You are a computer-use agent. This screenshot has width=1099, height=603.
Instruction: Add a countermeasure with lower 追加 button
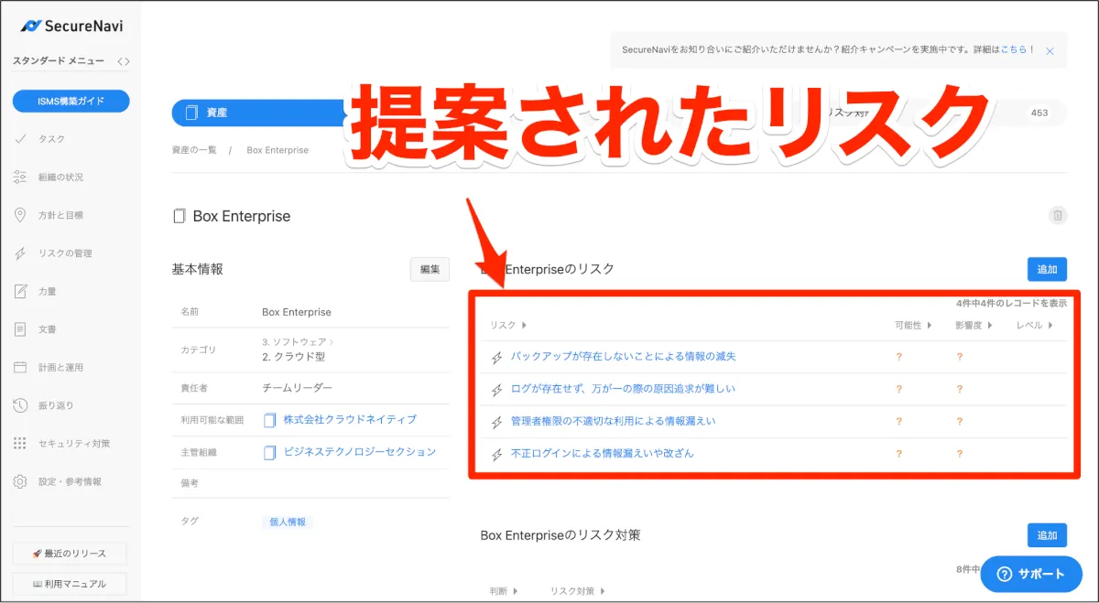coord(1047,535)
